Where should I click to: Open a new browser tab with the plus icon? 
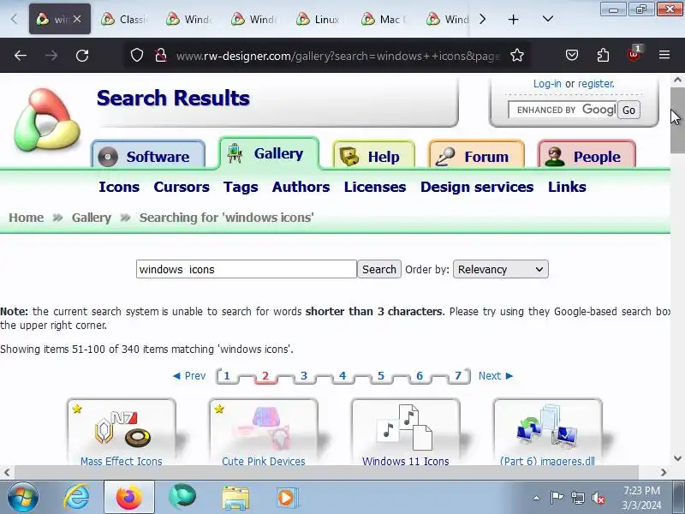point(513,19)
